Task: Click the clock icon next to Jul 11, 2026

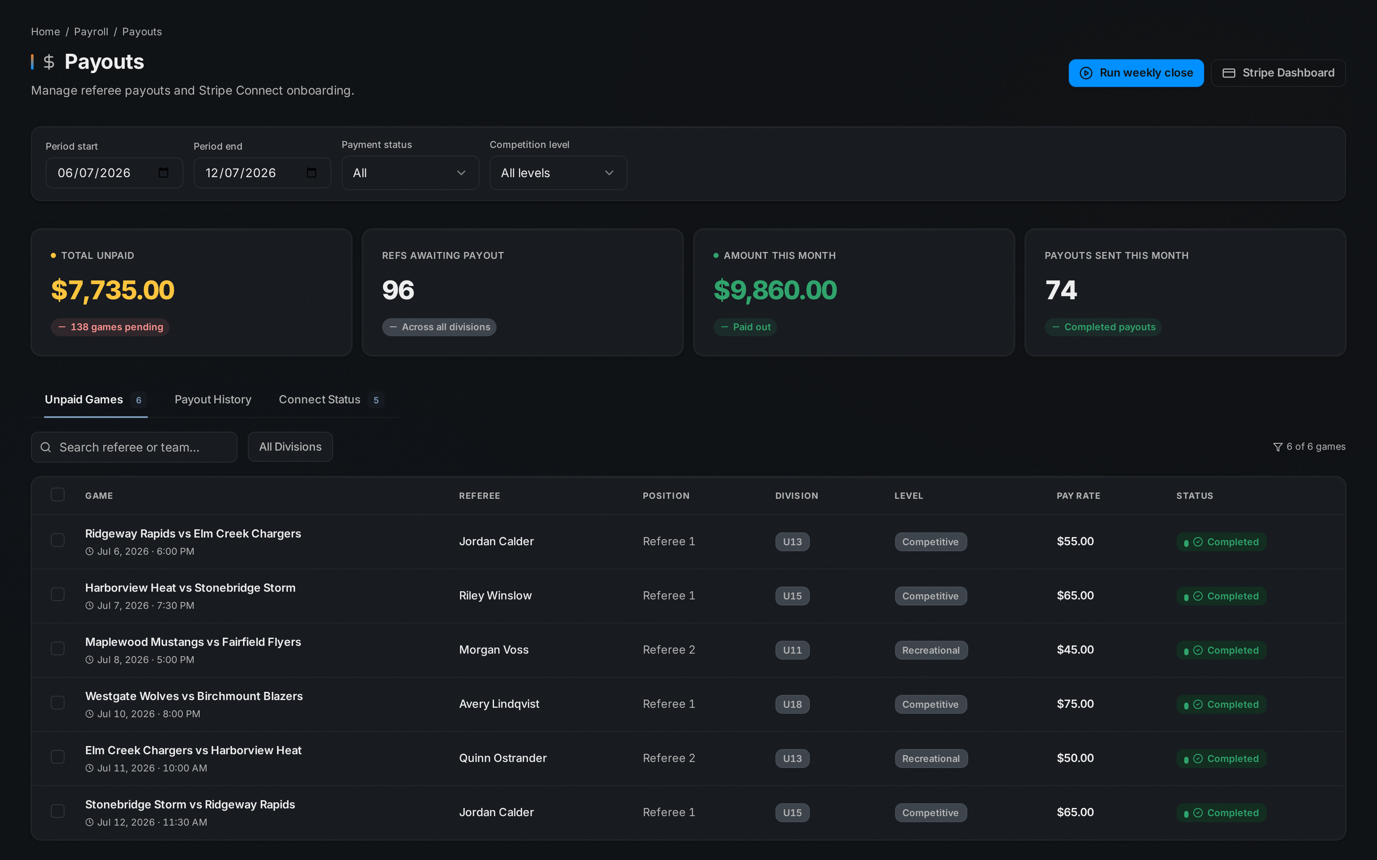Action: [90, 768]
